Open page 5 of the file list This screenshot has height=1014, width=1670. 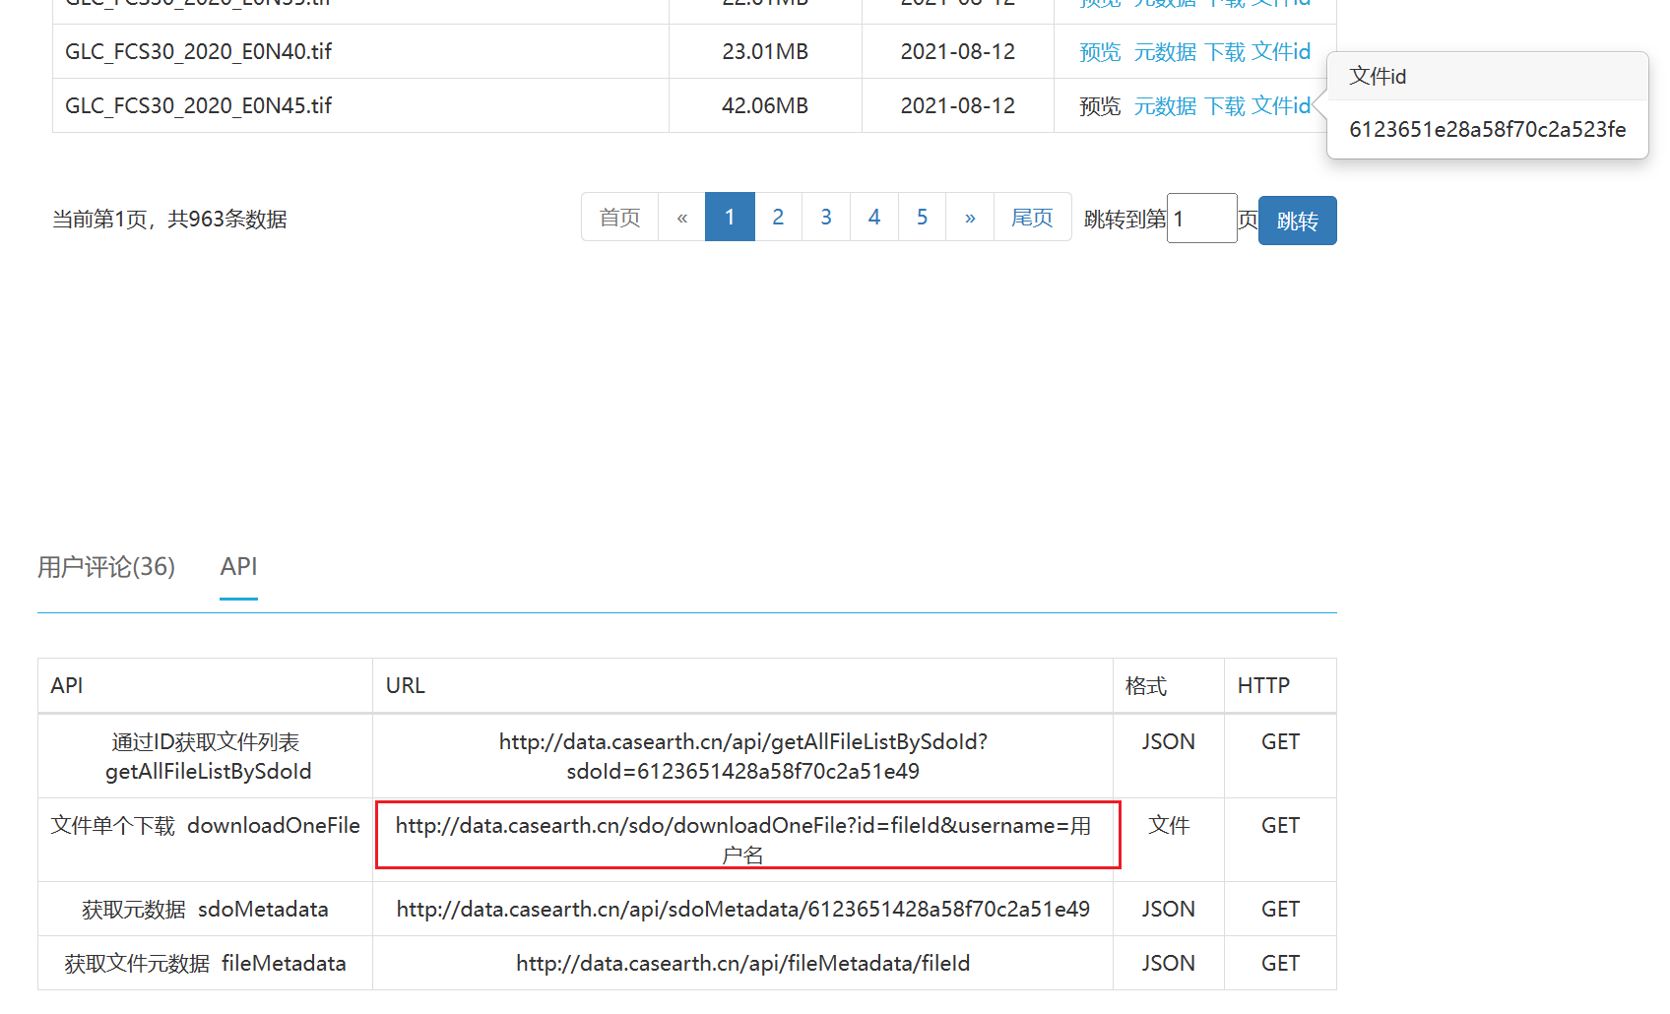(922, 217)
